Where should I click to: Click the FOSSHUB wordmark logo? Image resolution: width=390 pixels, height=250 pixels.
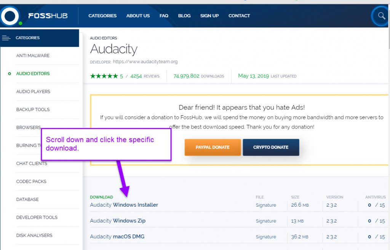[48, 16]
